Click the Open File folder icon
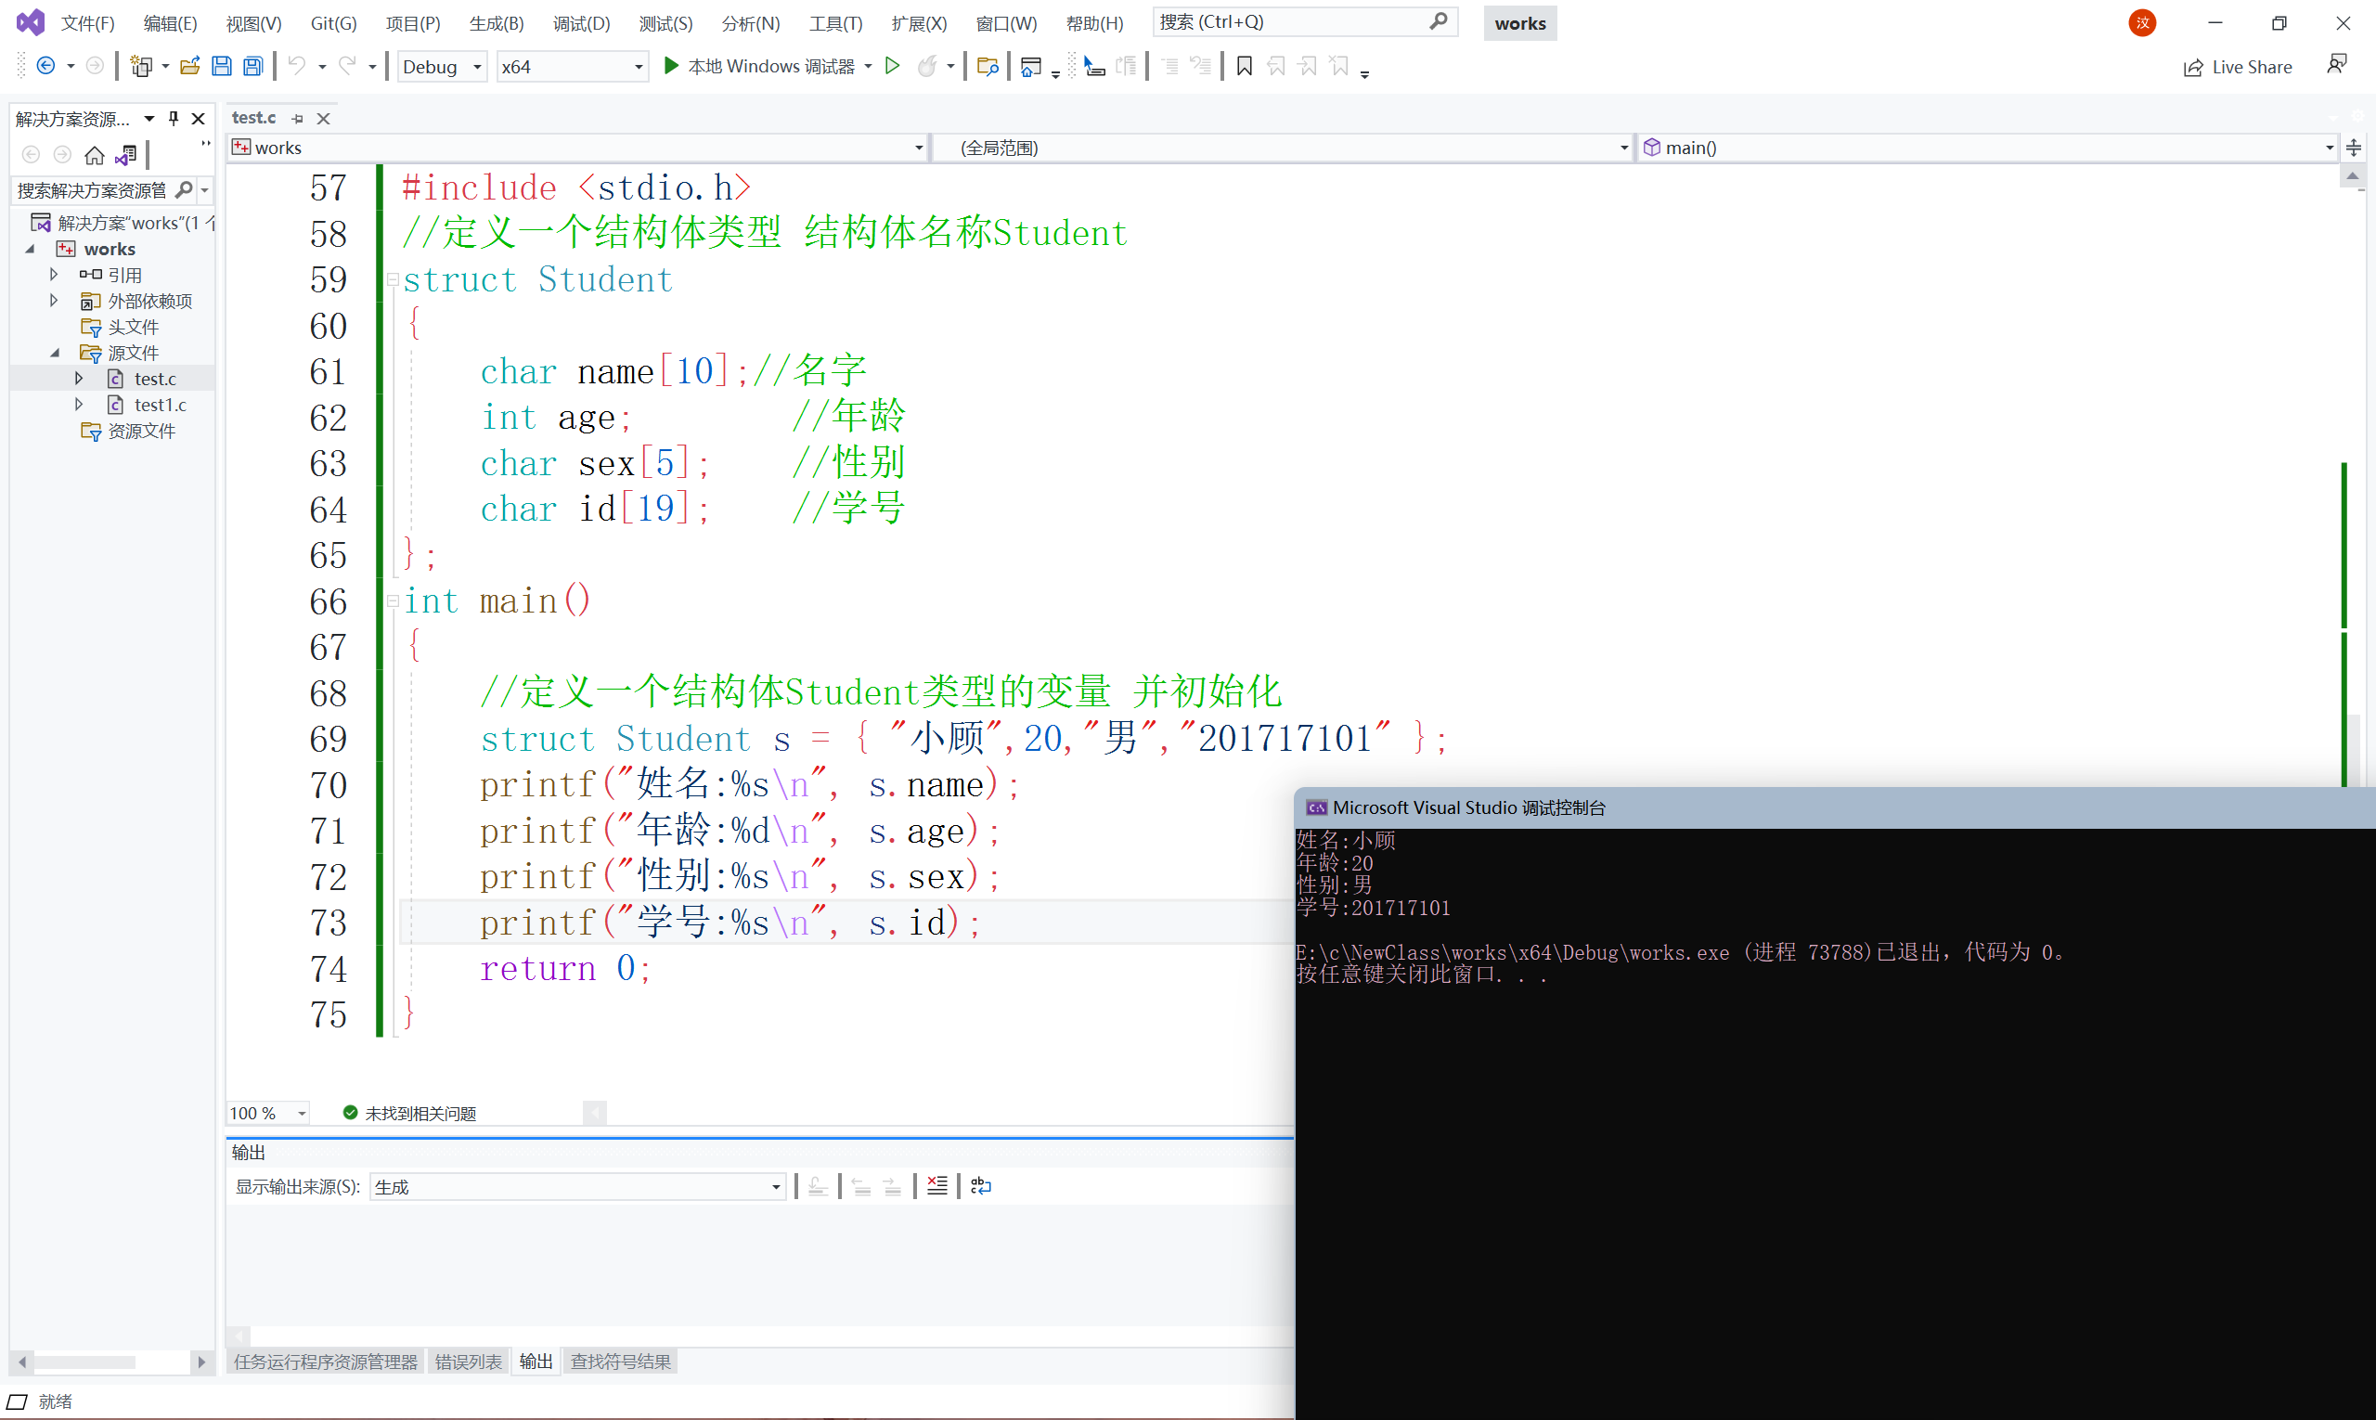This screenshot has height=1420, width=2376. [x=189, y=66]
